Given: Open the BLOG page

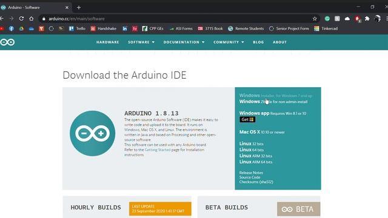Looking at the screenshot, I should click(258, 42).
